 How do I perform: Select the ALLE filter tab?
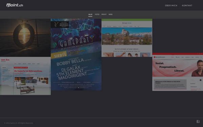point(90,14)
